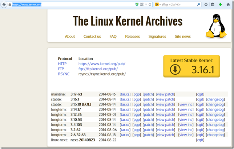
Task: Open pgp signature for mainline 3.17-rc1
Action: [x=137, y=94]
